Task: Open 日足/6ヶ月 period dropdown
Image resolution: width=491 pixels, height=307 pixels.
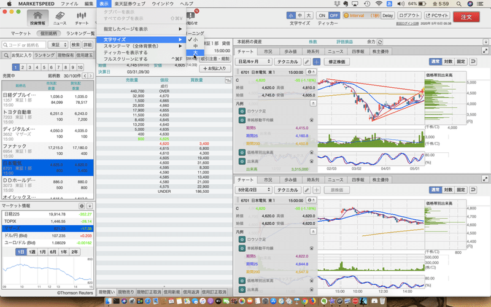Action: (x=253, y=62)
